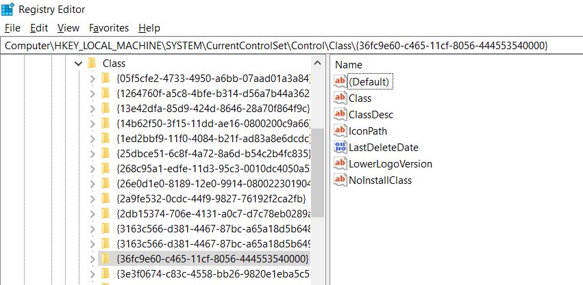Viewport: 583px width, 285px height.
Task: Select the {2a9fe532-0cdc-44f9-9827 key name
Action: click(x=211, y=198)
